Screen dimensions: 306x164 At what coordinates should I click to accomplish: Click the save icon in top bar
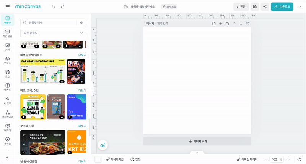(x=254, y=7)
